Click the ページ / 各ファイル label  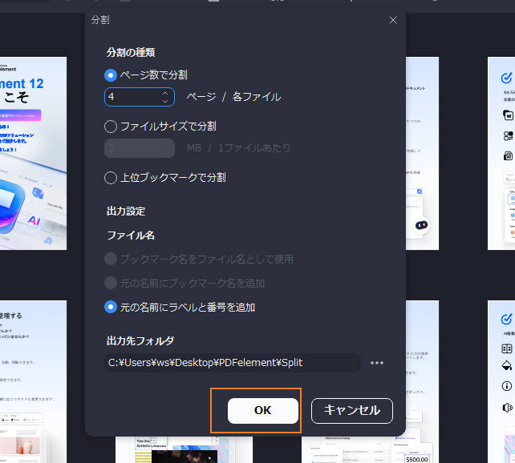[x=234, y=97]
